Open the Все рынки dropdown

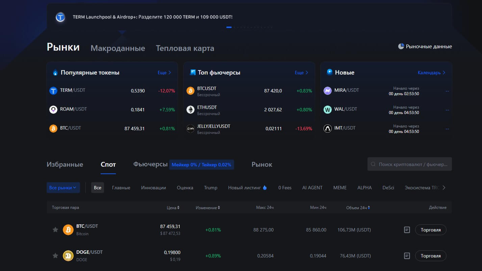pyautogui.click(x=63, y=188)
